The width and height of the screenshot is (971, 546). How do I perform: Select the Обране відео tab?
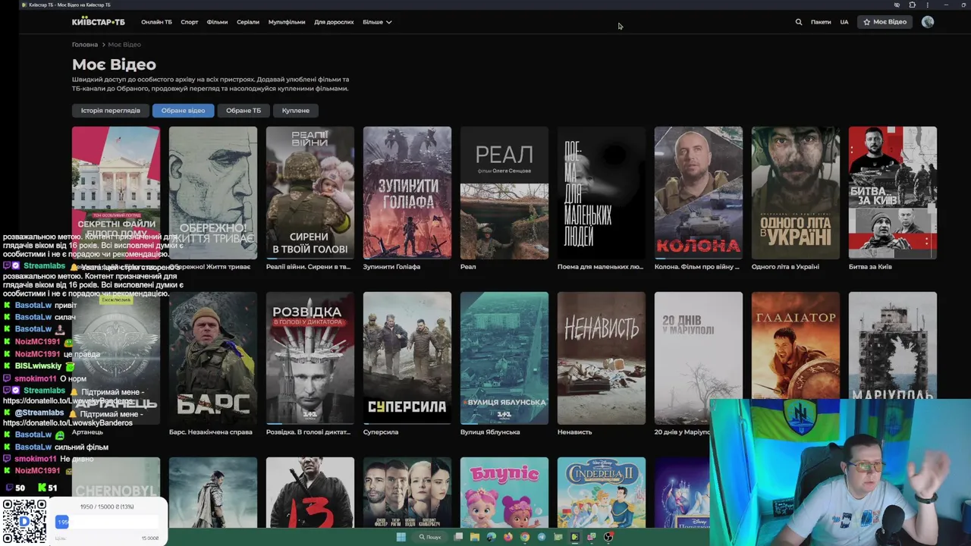(183, 111)
